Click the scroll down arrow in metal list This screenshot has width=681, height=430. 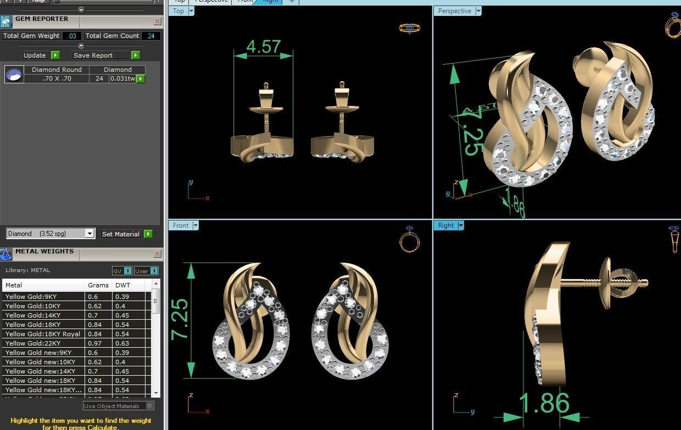click(x=156, y=393)
